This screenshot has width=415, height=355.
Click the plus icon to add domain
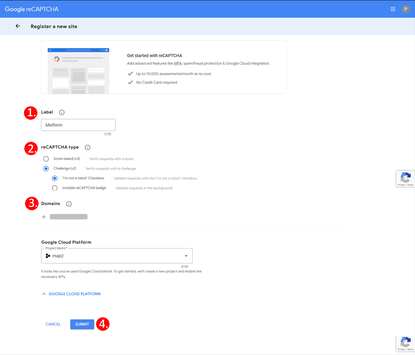[x=44, y=217]
